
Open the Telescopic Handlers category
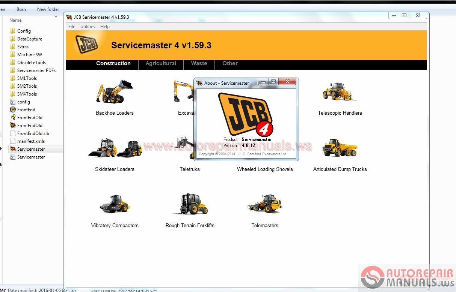[x=340, y=92]
